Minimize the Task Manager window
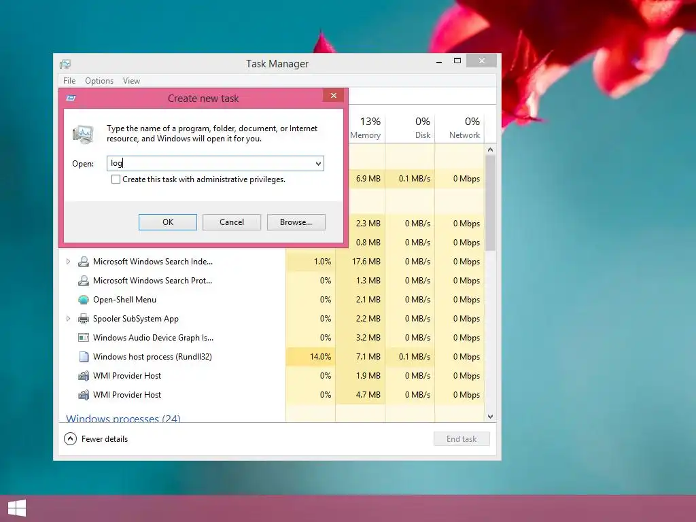Screen dimensions: 696x522 tap(439, 62)
